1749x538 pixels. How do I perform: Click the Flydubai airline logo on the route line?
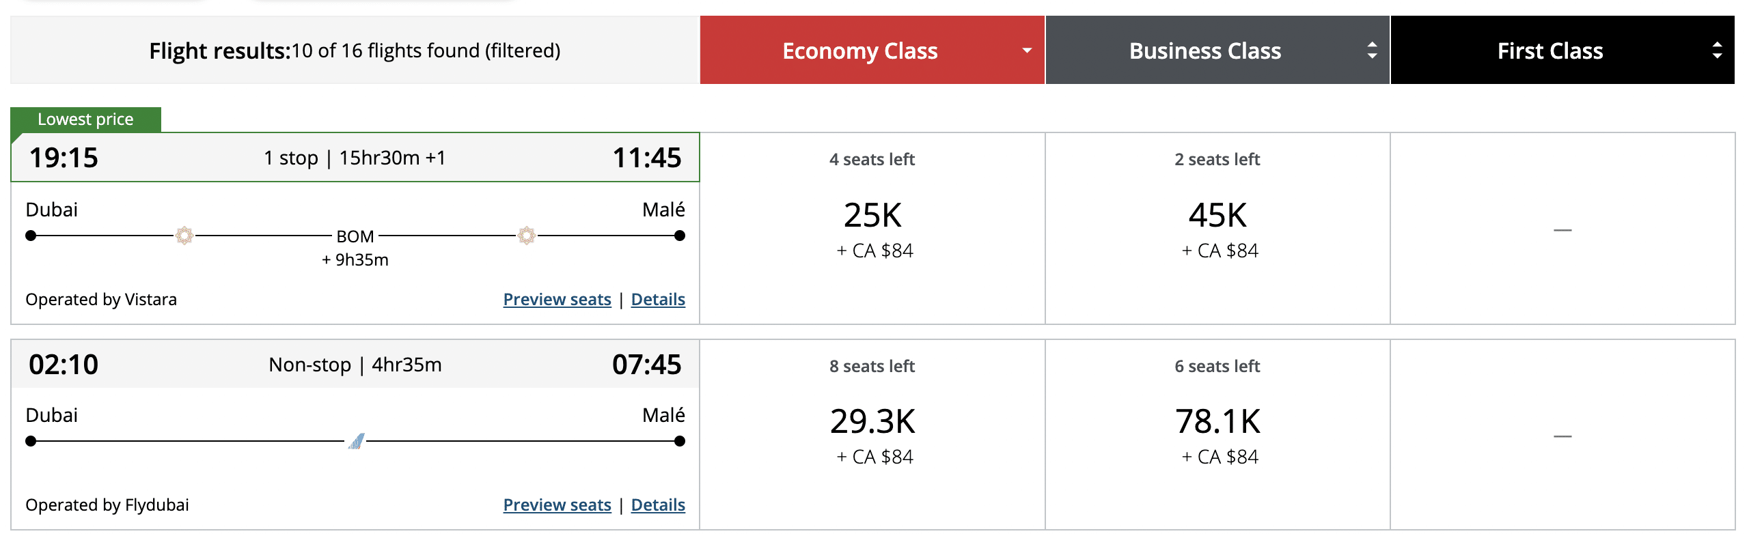click(356, 441)
